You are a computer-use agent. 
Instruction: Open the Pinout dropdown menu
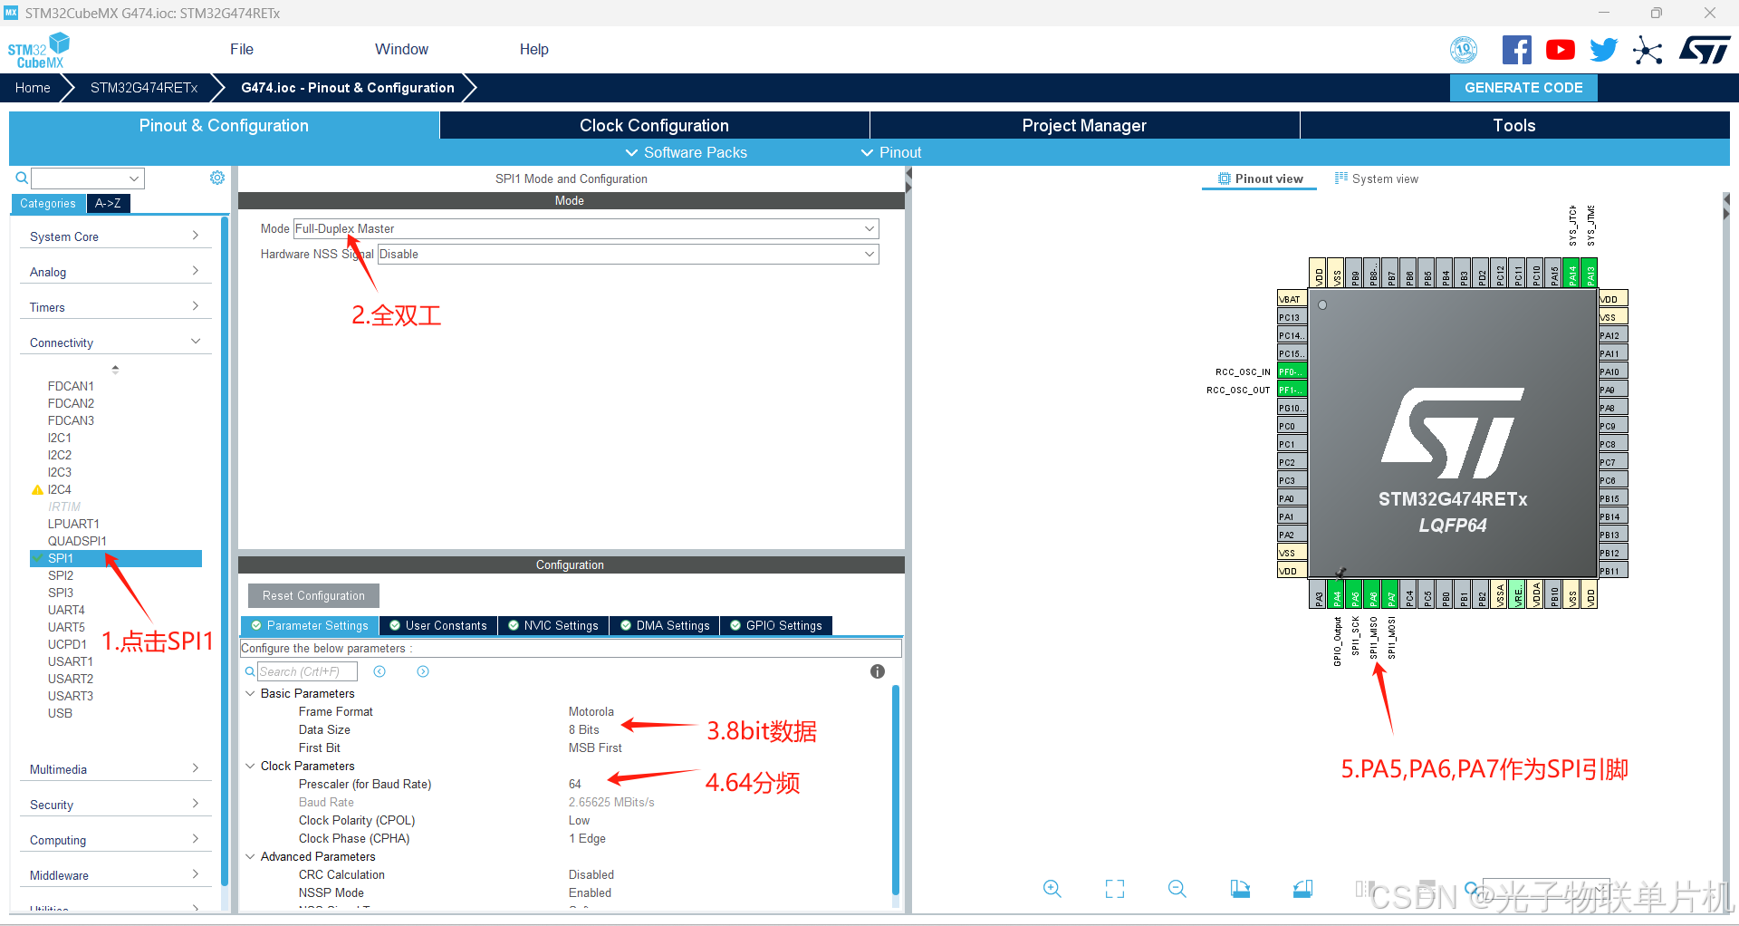click(x=891, y=152)
